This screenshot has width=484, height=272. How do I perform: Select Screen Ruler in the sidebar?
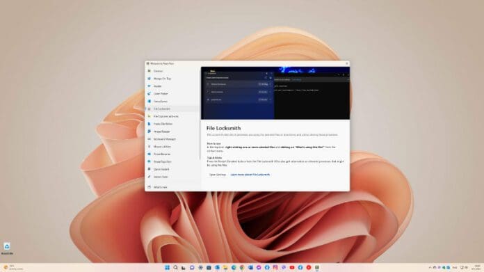(x=172, y=177)
